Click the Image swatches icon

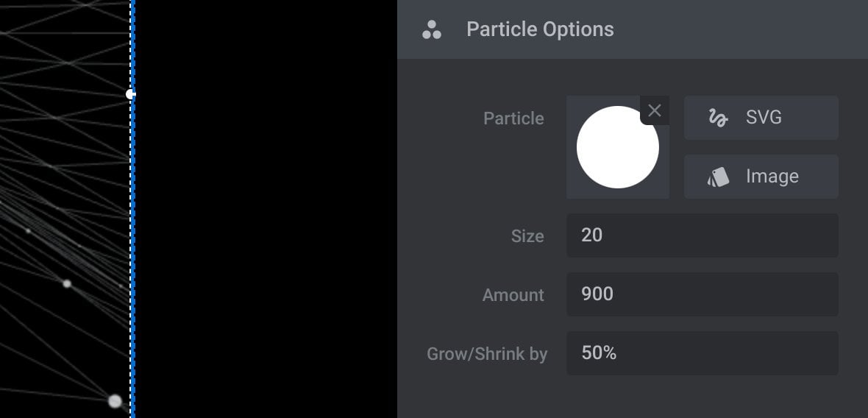click(718, 177)
